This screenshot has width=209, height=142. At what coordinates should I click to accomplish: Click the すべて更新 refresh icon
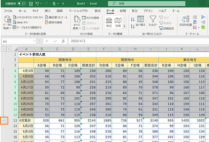coord(77,19)
